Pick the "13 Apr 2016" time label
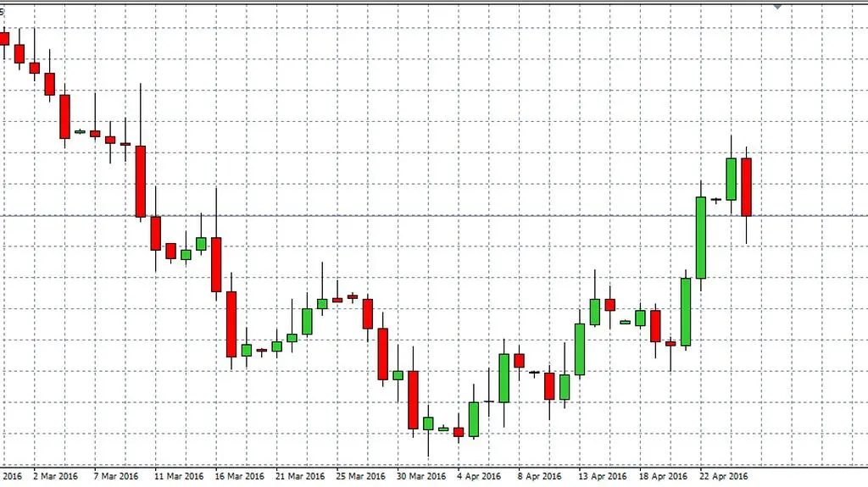The width and height of the screenshot is (868, 487). pyautogui.click(x=603, y=476)
